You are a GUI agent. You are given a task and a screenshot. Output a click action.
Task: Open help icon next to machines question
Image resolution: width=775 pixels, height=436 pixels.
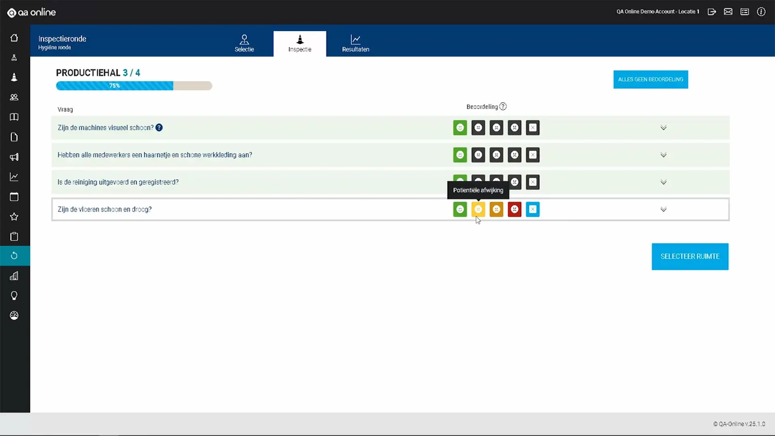click(x=159, y=128)
